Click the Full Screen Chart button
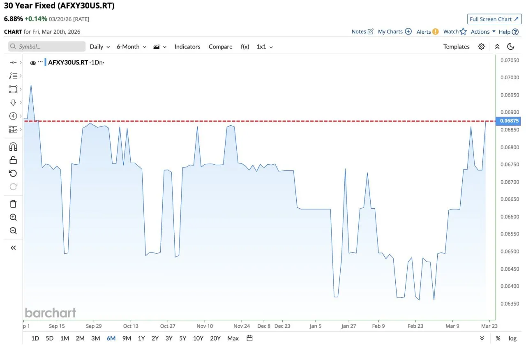This screenshot has height=345, width=526. tap(494, 19)
